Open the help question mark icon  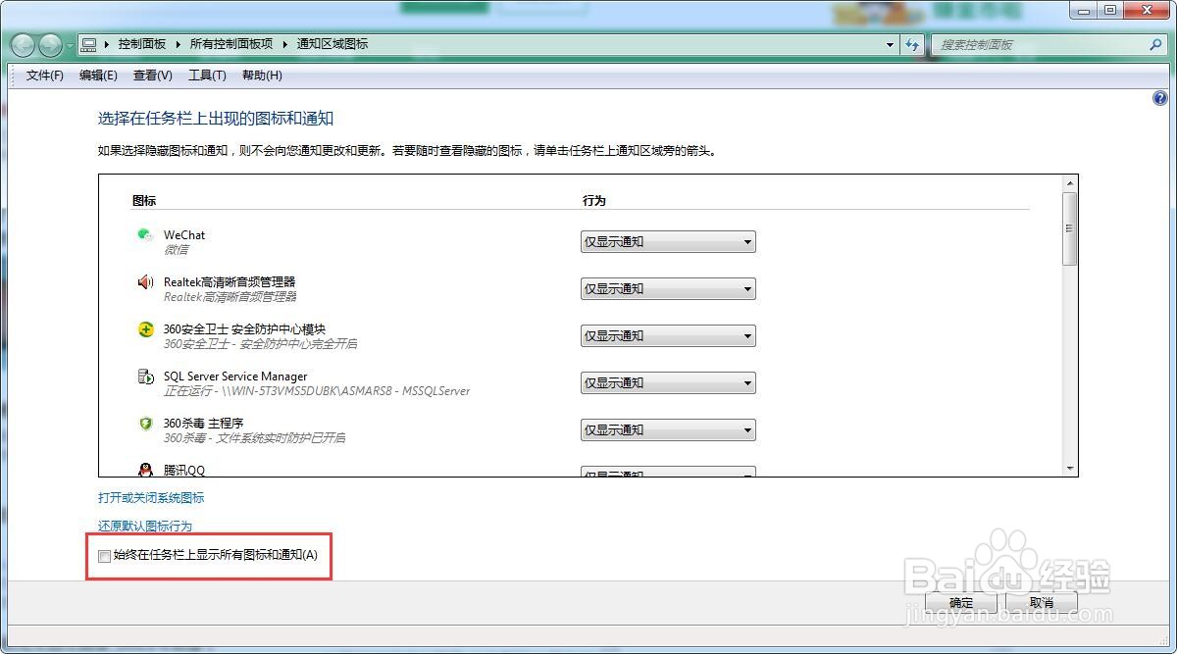(1160, 98)
